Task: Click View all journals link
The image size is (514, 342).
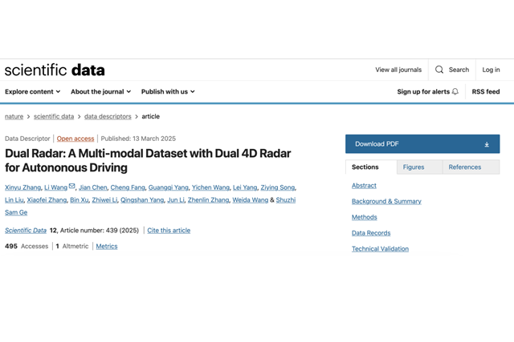Action: [x=398, y=70]
